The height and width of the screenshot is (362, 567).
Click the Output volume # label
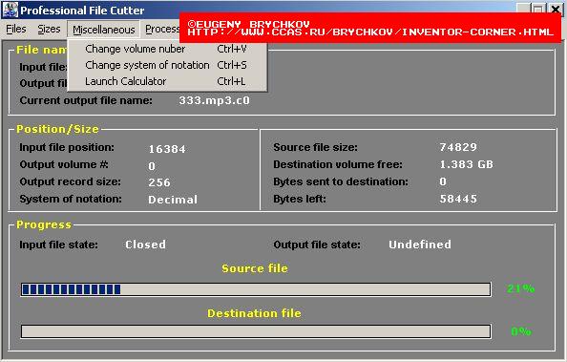[64, 164]
